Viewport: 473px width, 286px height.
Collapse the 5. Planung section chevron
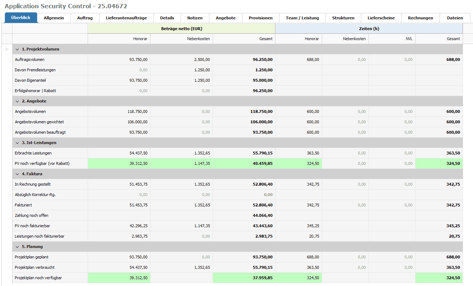(17, 247)
